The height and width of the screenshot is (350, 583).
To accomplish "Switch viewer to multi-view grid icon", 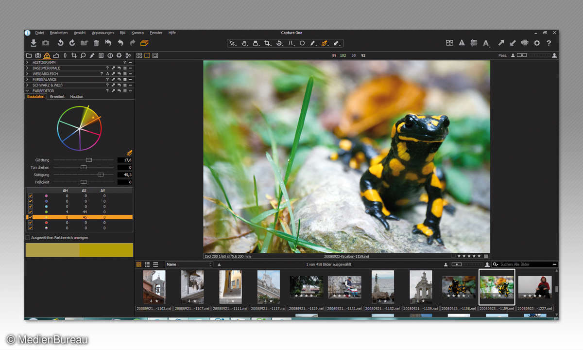I will (x=139, y=55).
